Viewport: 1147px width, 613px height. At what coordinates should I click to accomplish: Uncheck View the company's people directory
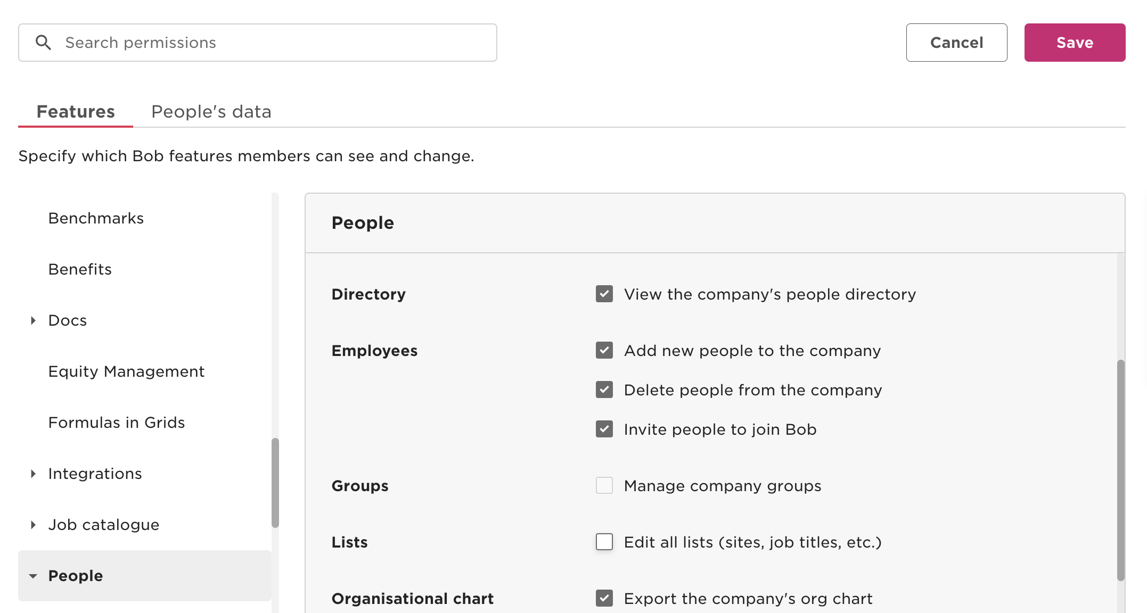point(604,294)
